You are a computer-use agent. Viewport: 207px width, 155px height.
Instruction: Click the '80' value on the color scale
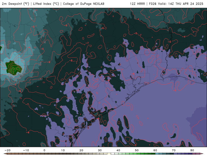[x=192, y=150]
